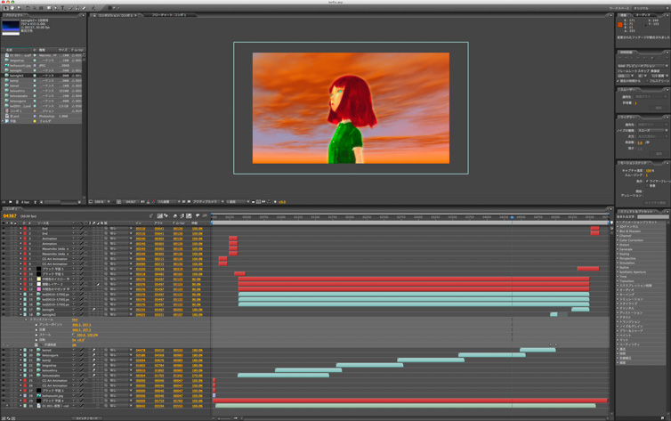Switch to the オーディオ tab

point(643,15)
